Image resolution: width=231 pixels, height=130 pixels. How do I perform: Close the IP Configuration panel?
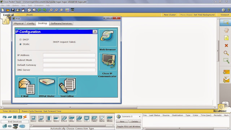tap(95, 32)
